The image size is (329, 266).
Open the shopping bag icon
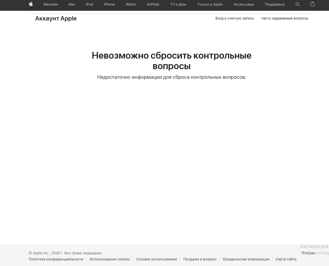click(x=312, y=4)
